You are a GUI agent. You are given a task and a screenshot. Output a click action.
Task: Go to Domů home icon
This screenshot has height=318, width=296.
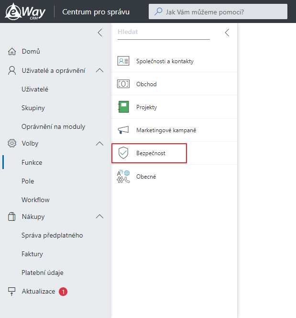coord(12,52)
